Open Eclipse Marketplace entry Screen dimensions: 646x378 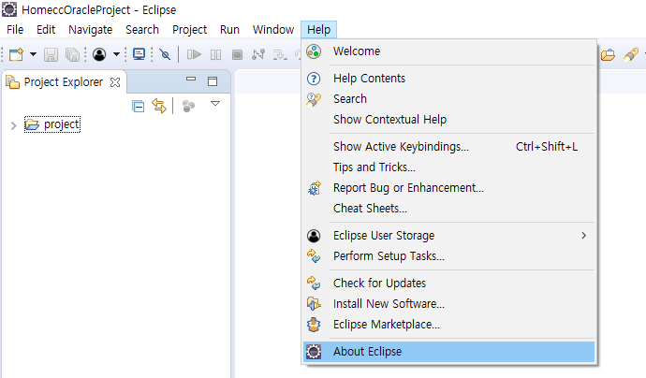pos(448,325)
